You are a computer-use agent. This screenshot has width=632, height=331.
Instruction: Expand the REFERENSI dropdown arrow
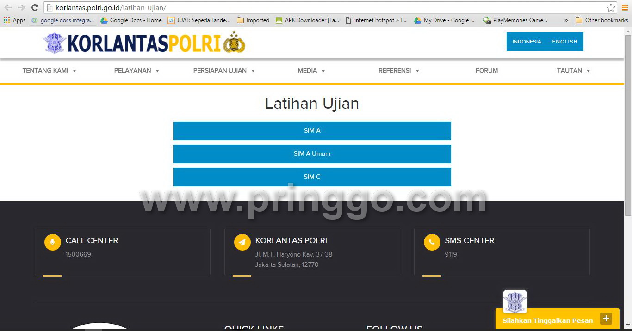[417, 71]
